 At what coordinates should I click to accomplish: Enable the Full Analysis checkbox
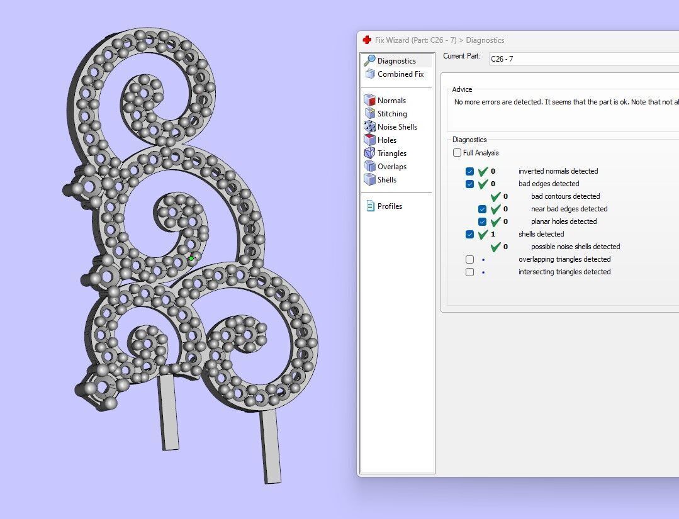457,152
